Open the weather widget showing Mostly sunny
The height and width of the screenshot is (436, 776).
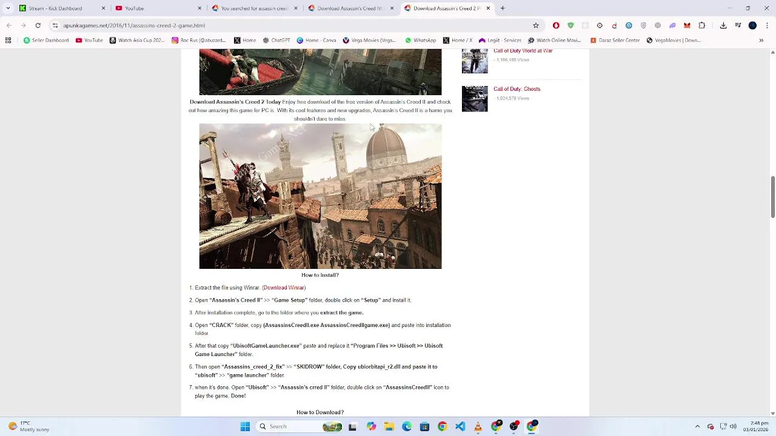coord(28,426)
